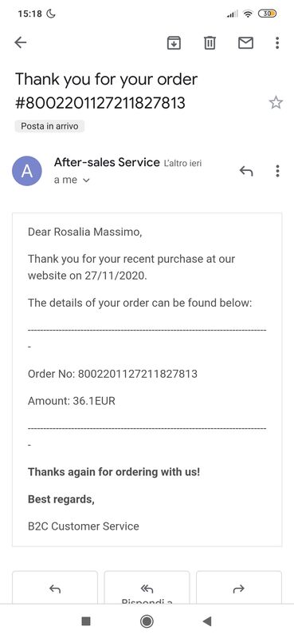Tap the Android back triangle button
This screenshot has height=639, width=294.
pos(207,621)
